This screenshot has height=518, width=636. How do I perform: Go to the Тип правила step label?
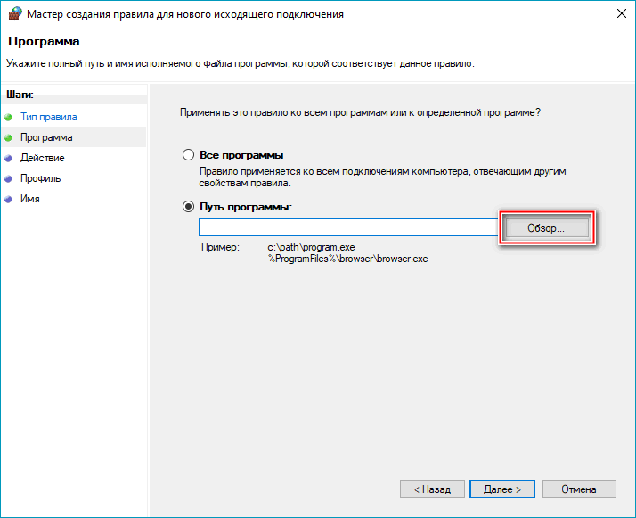tap(49, 117)
